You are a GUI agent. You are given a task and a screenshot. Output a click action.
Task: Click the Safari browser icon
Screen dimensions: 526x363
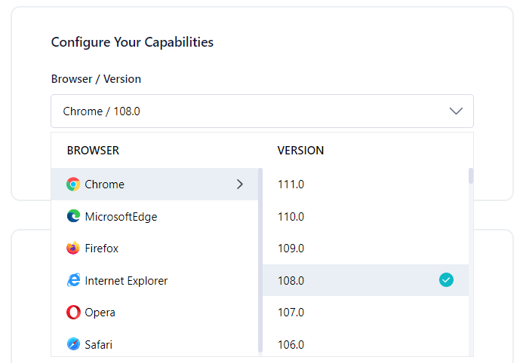[73, 344]
